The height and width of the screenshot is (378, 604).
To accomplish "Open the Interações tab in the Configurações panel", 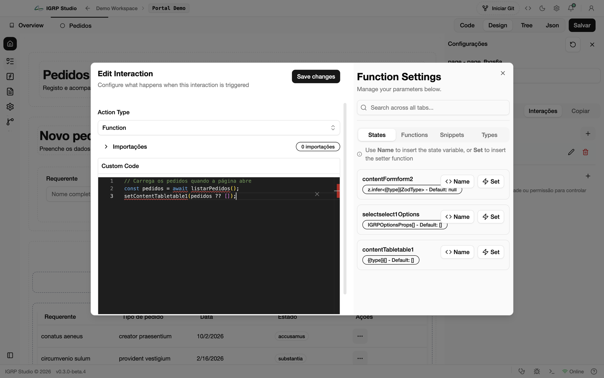I will pyautogui.click(x=543, y=111).
